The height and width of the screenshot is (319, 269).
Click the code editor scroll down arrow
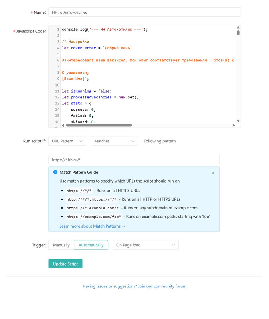pyautogui.click(x=238, y=121)
